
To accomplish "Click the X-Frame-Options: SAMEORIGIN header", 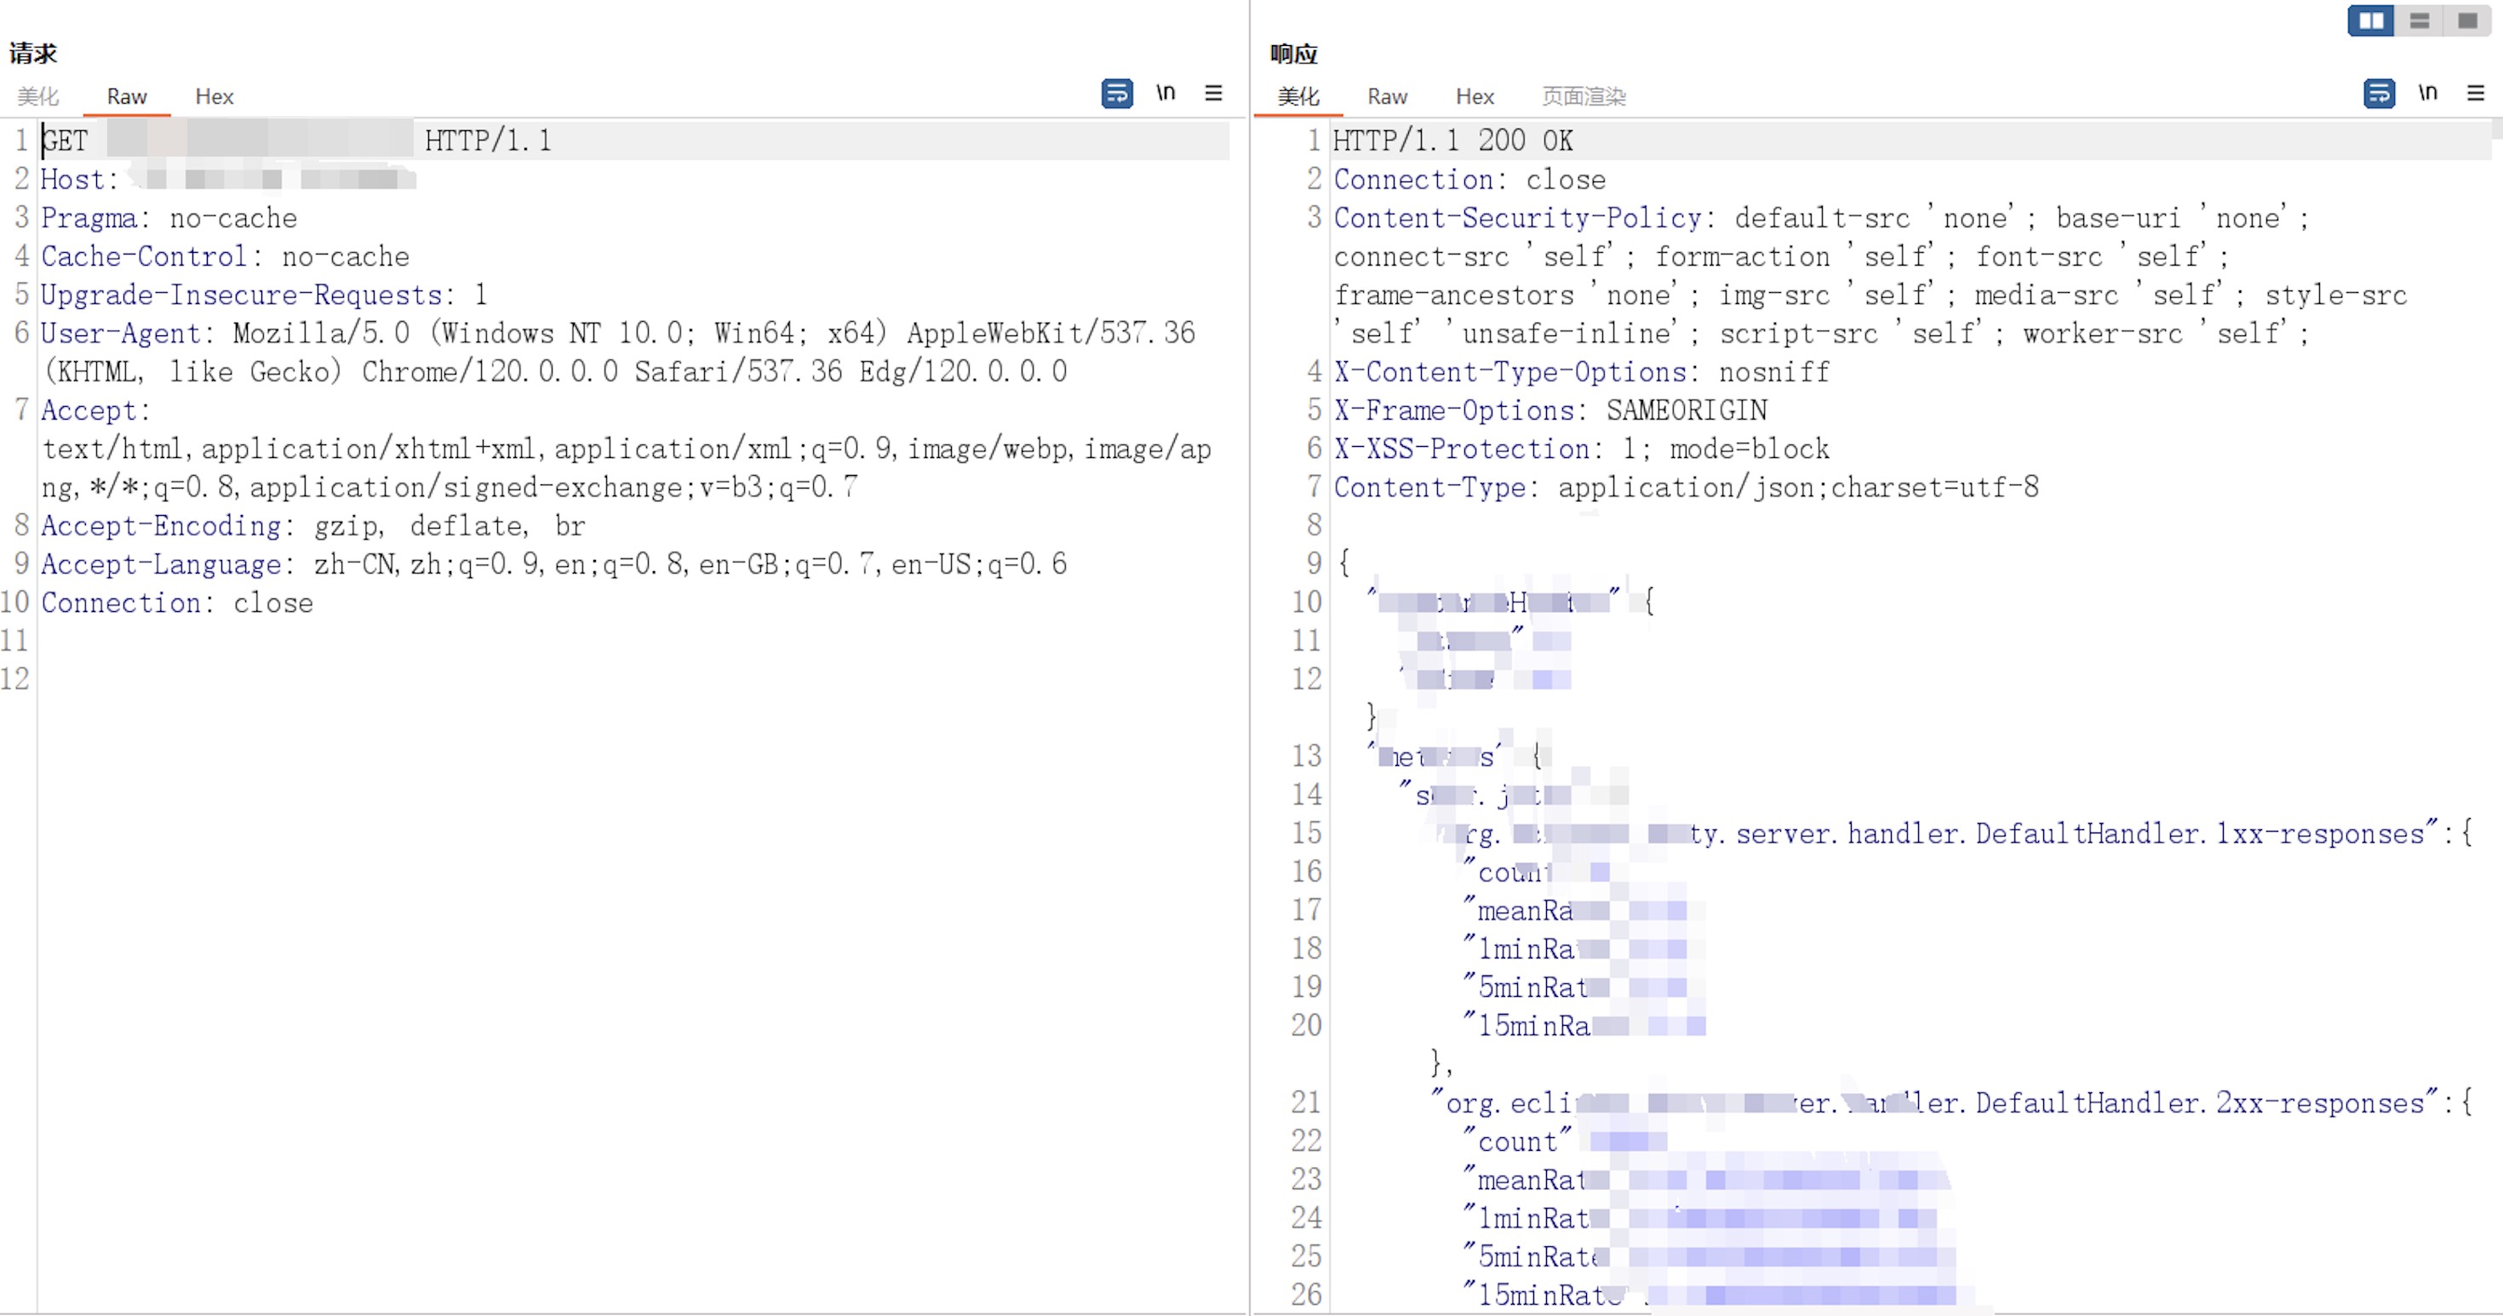I will click(x=1551, y=409).
